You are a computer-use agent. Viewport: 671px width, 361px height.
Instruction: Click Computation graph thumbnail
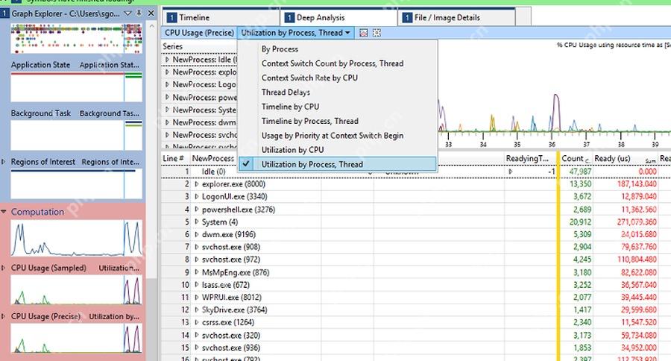(77, 239)
